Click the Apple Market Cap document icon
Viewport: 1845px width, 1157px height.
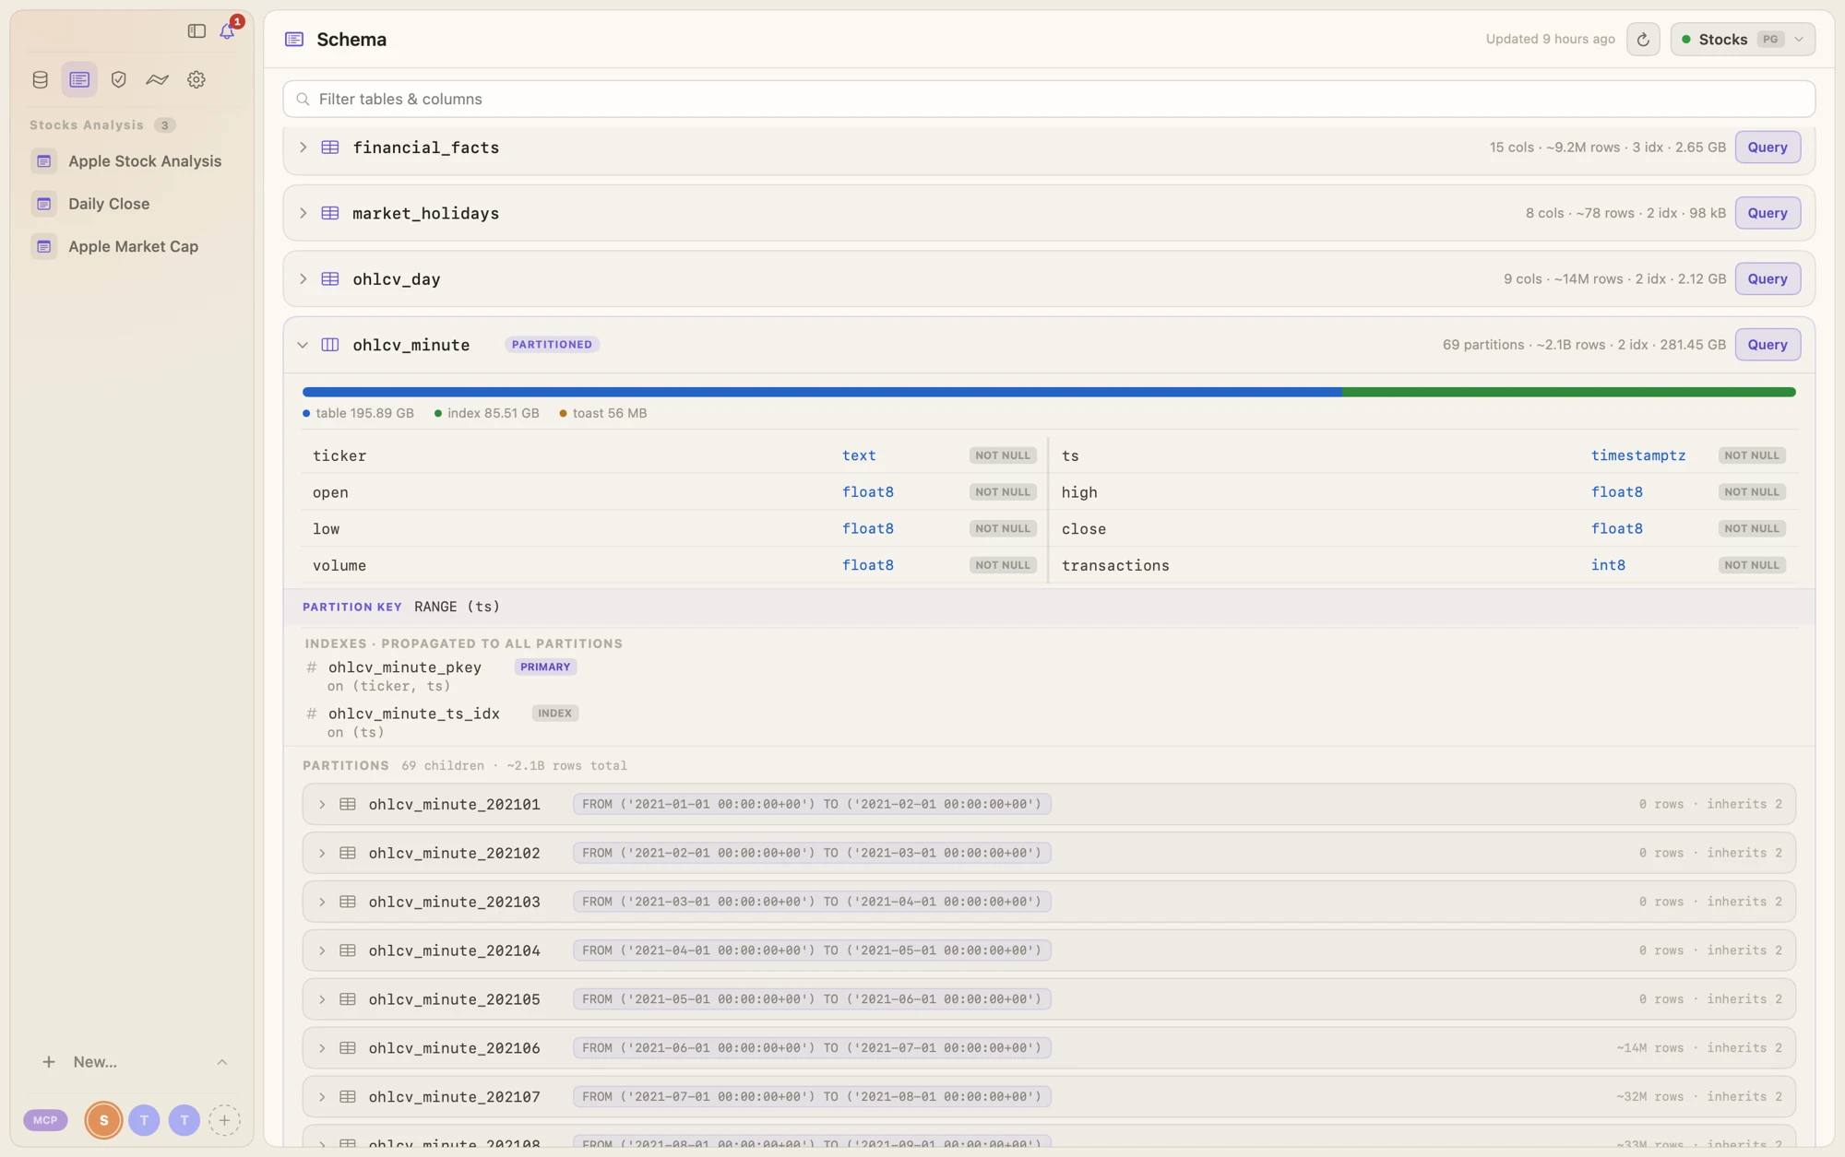tap(43, 246)
